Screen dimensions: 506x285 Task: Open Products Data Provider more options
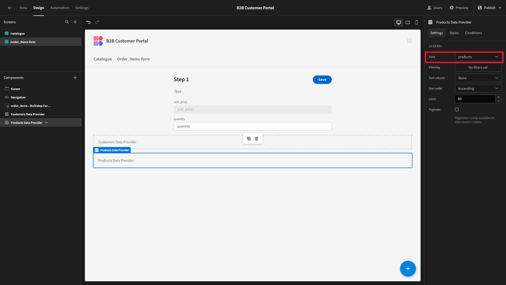tap(46, 122)
